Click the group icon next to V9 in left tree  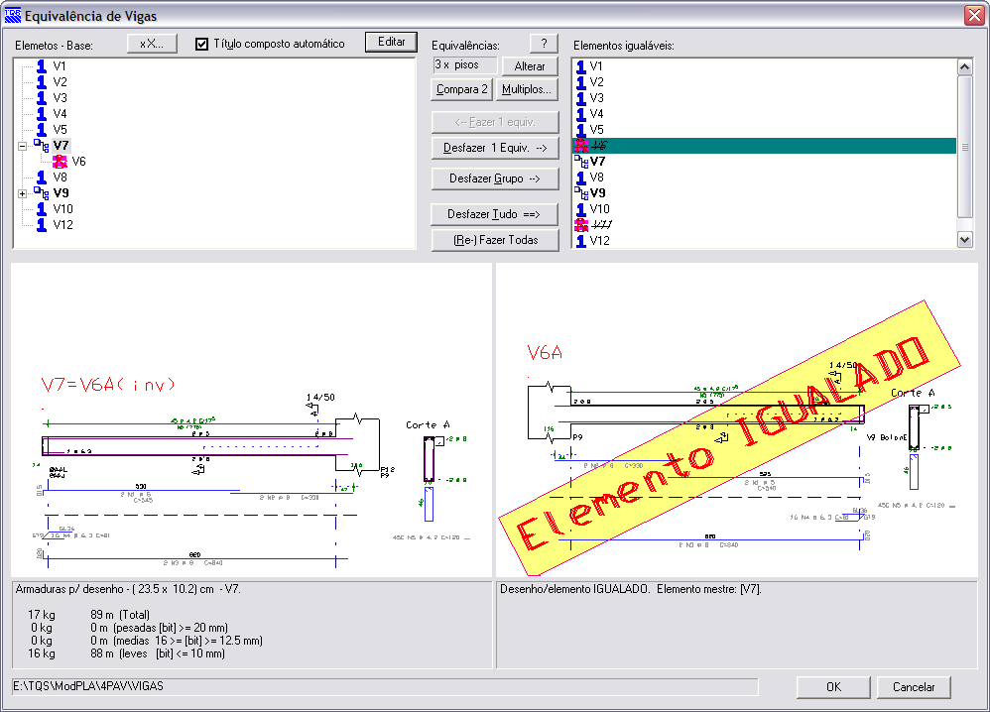(41, 193)
